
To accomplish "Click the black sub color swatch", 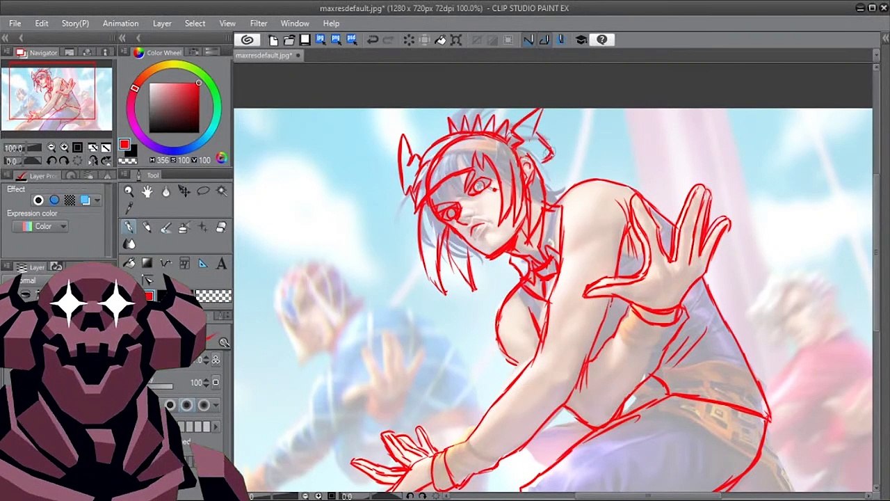I will 131,151.
